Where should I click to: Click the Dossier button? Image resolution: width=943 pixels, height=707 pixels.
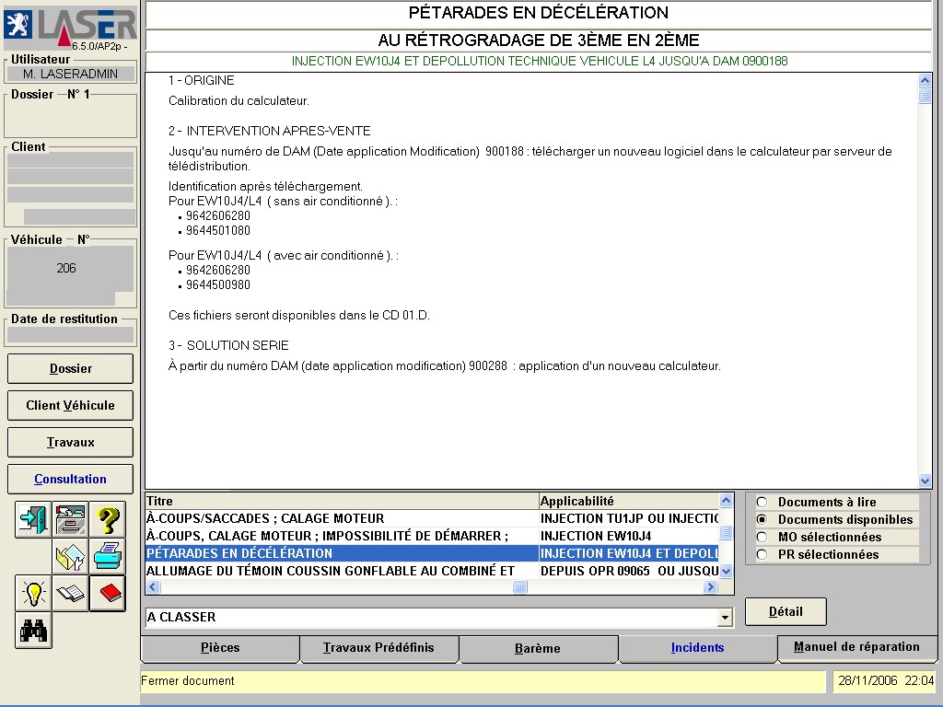pos(70,368)
